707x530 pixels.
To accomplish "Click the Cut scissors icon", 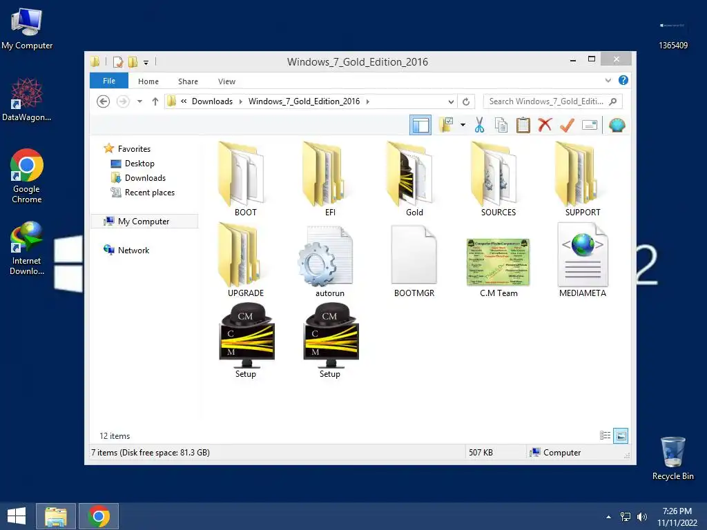I will [x=479, y=125].
